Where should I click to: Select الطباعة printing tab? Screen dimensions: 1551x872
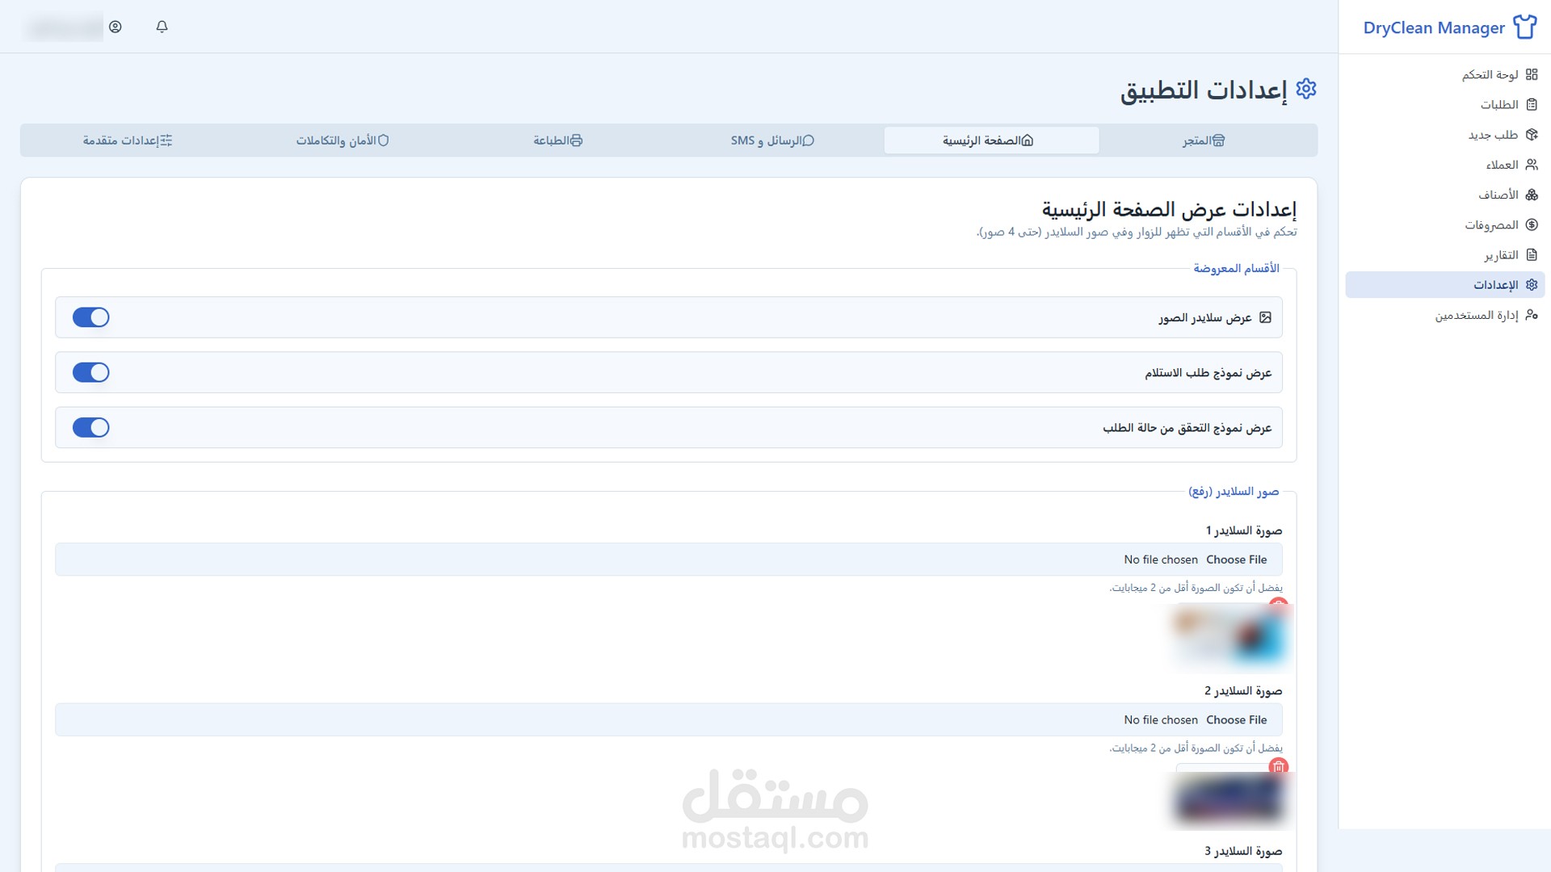[557, 140]
